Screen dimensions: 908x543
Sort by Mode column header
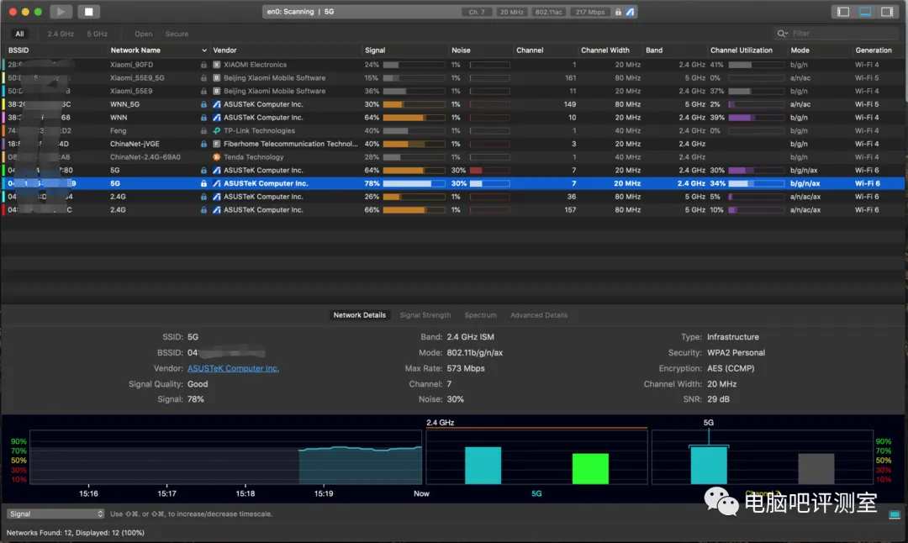coord(800,50)
